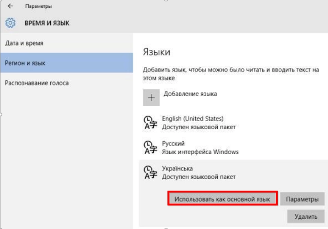328x229 pixels.
Task: Click the language icon next to Русский
Action: [x=150, y=147]
